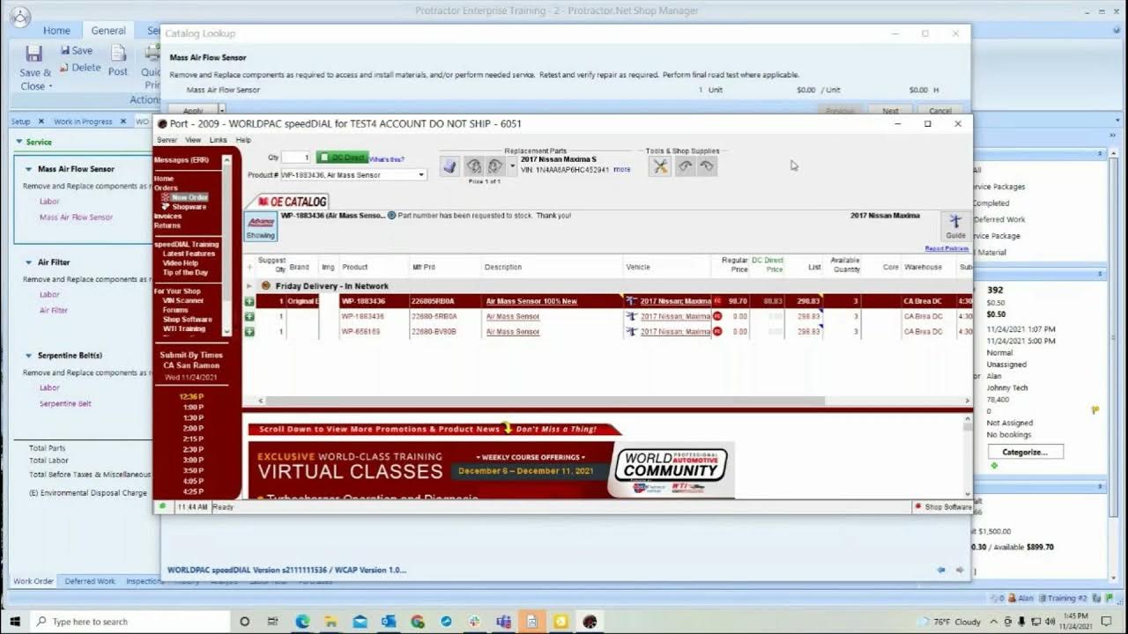Open VIN Scanner in speedDIAL sidebar

click(x=183, y=300)
